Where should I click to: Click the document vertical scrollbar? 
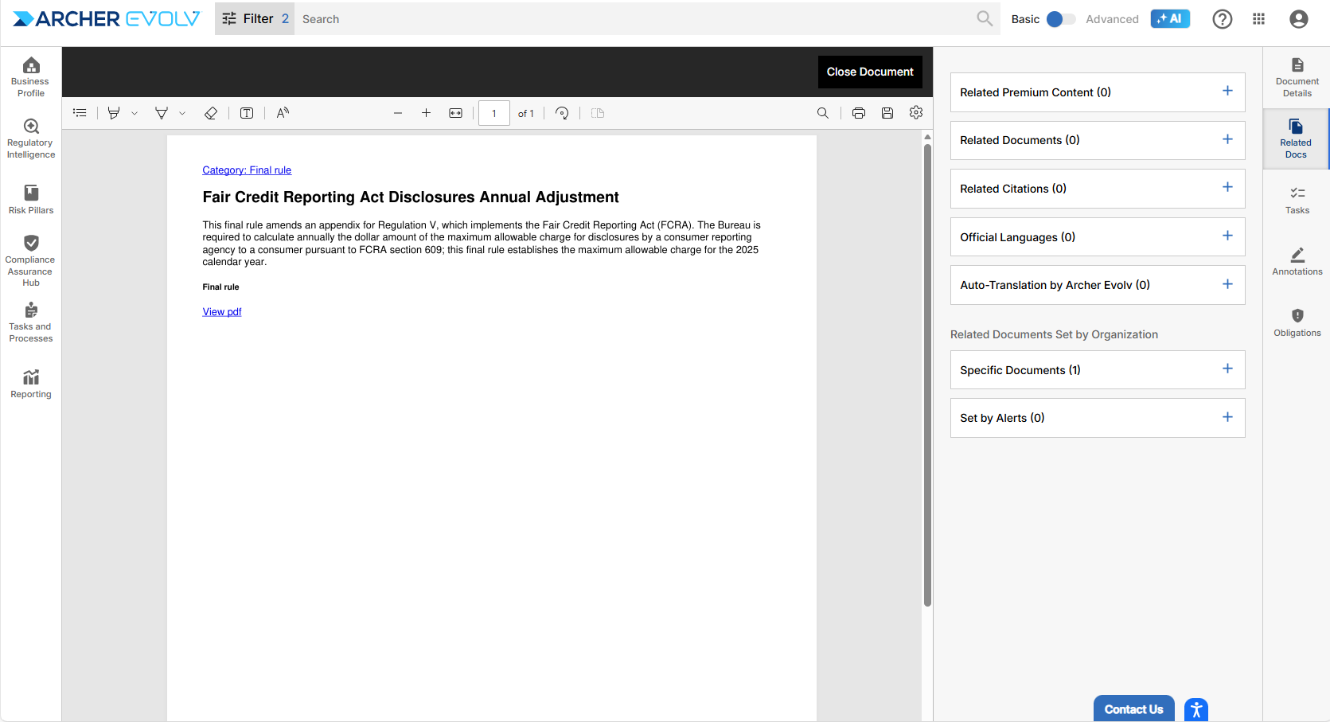click(927, 374)
